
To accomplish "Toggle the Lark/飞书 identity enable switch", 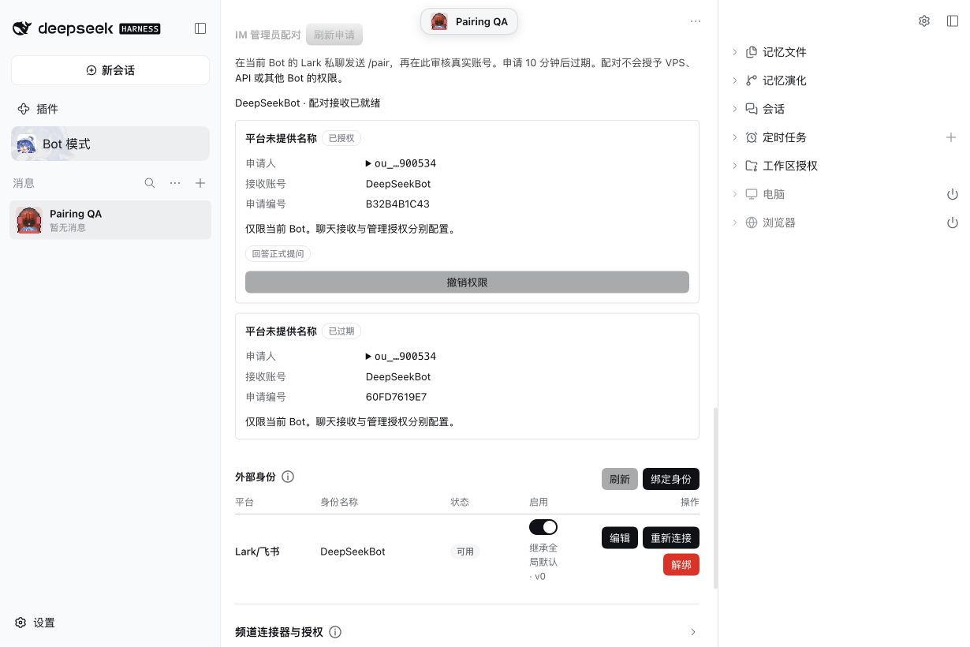I will [x=543, y=527].
